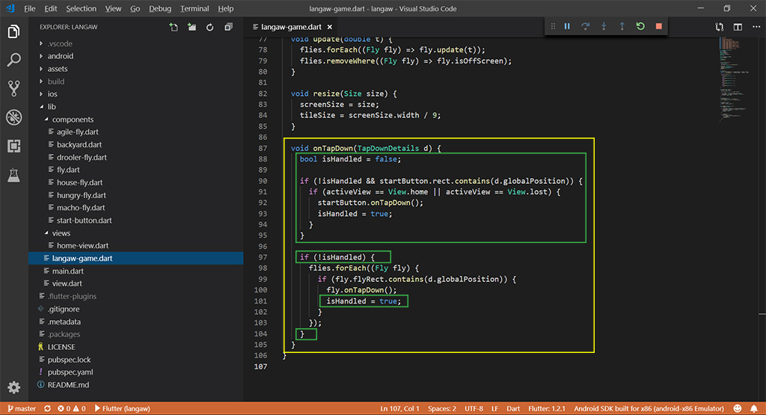Toggle the split editor layout
This screenshot has height=415, width=766.
pyautogui.click(x=738, y=28)
